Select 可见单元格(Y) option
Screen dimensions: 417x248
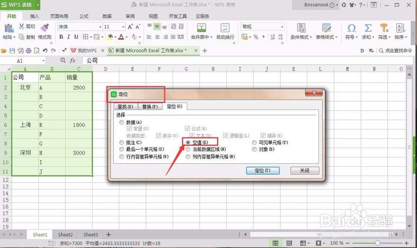pos(254,142)
